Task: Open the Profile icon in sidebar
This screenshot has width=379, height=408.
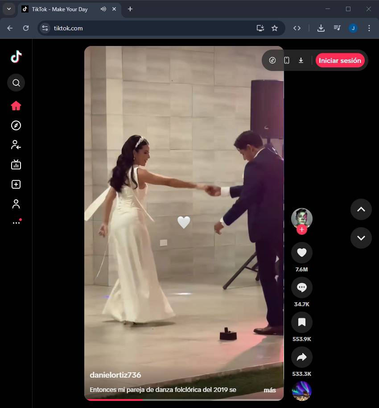Action: coord(16,204)
